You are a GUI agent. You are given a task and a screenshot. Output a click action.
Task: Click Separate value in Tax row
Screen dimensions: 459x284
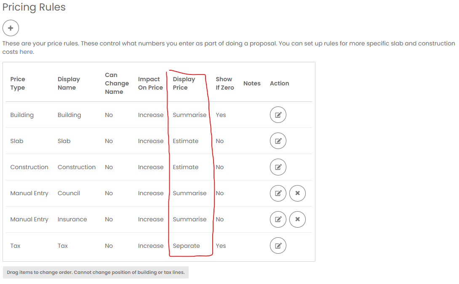[x=186, y=246]
